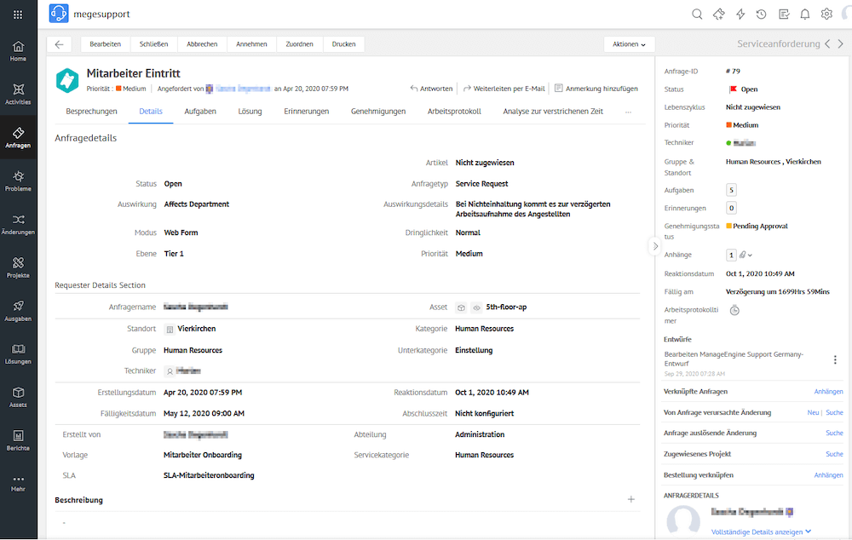The width and height of the screenshot is (852, 540).
Task: Open quick actions lightning icon
Action: (x=740, y=14)
